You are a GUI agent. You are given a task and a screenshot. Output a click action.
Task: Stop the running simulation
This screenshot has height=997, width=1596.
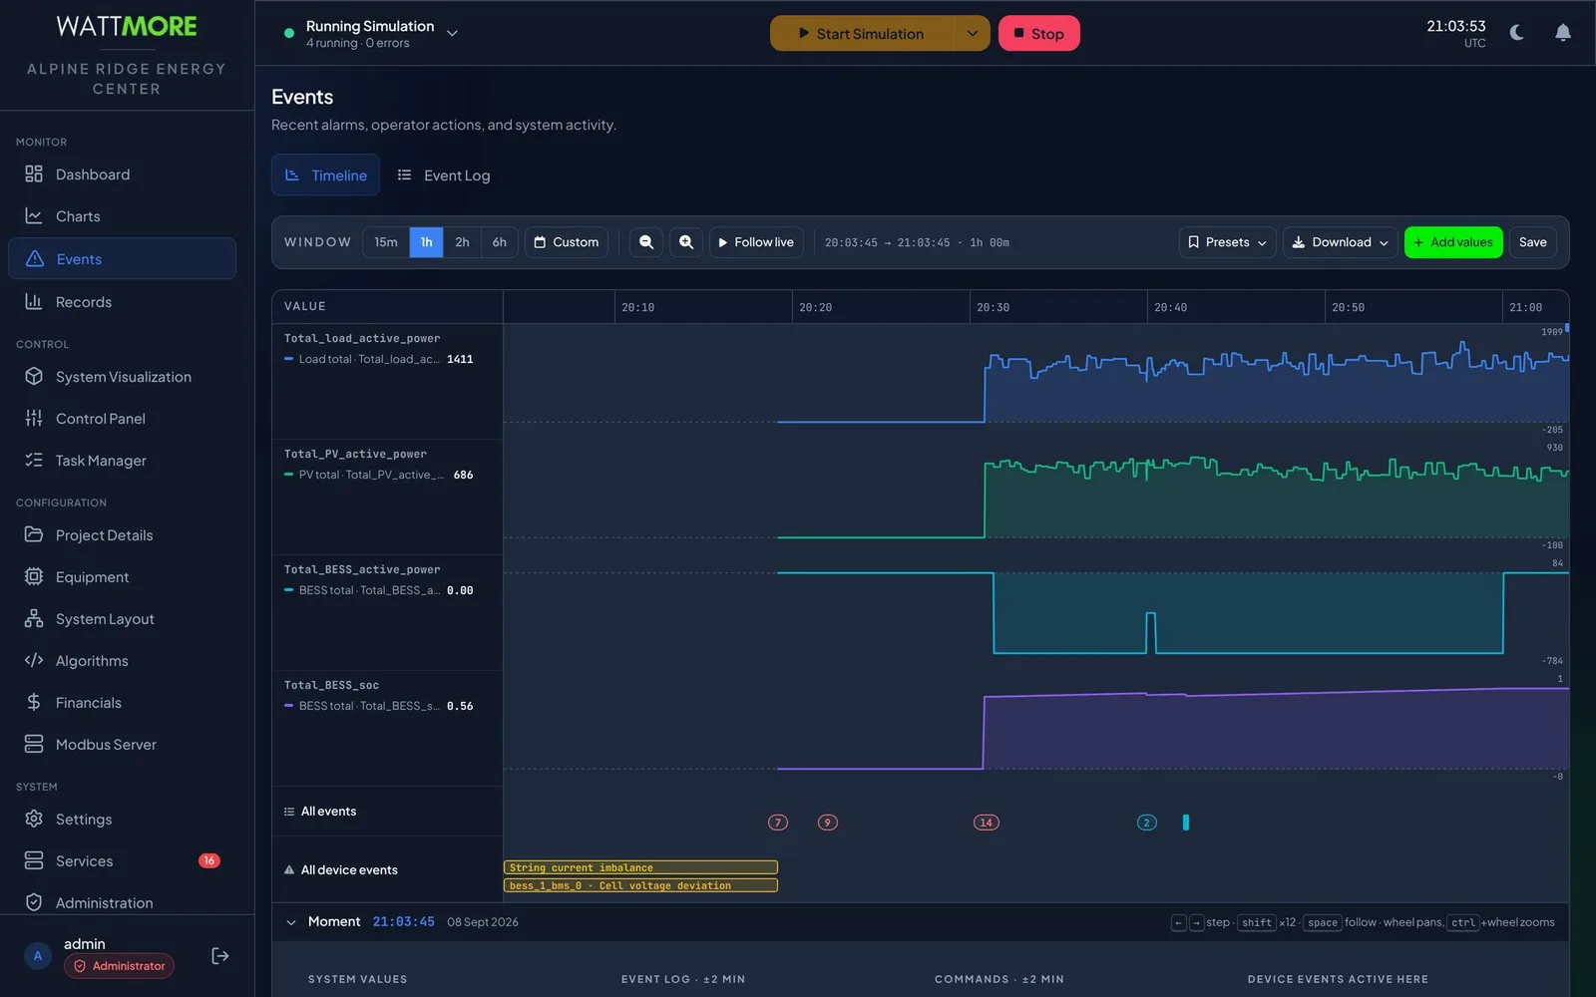point(1039,33)
